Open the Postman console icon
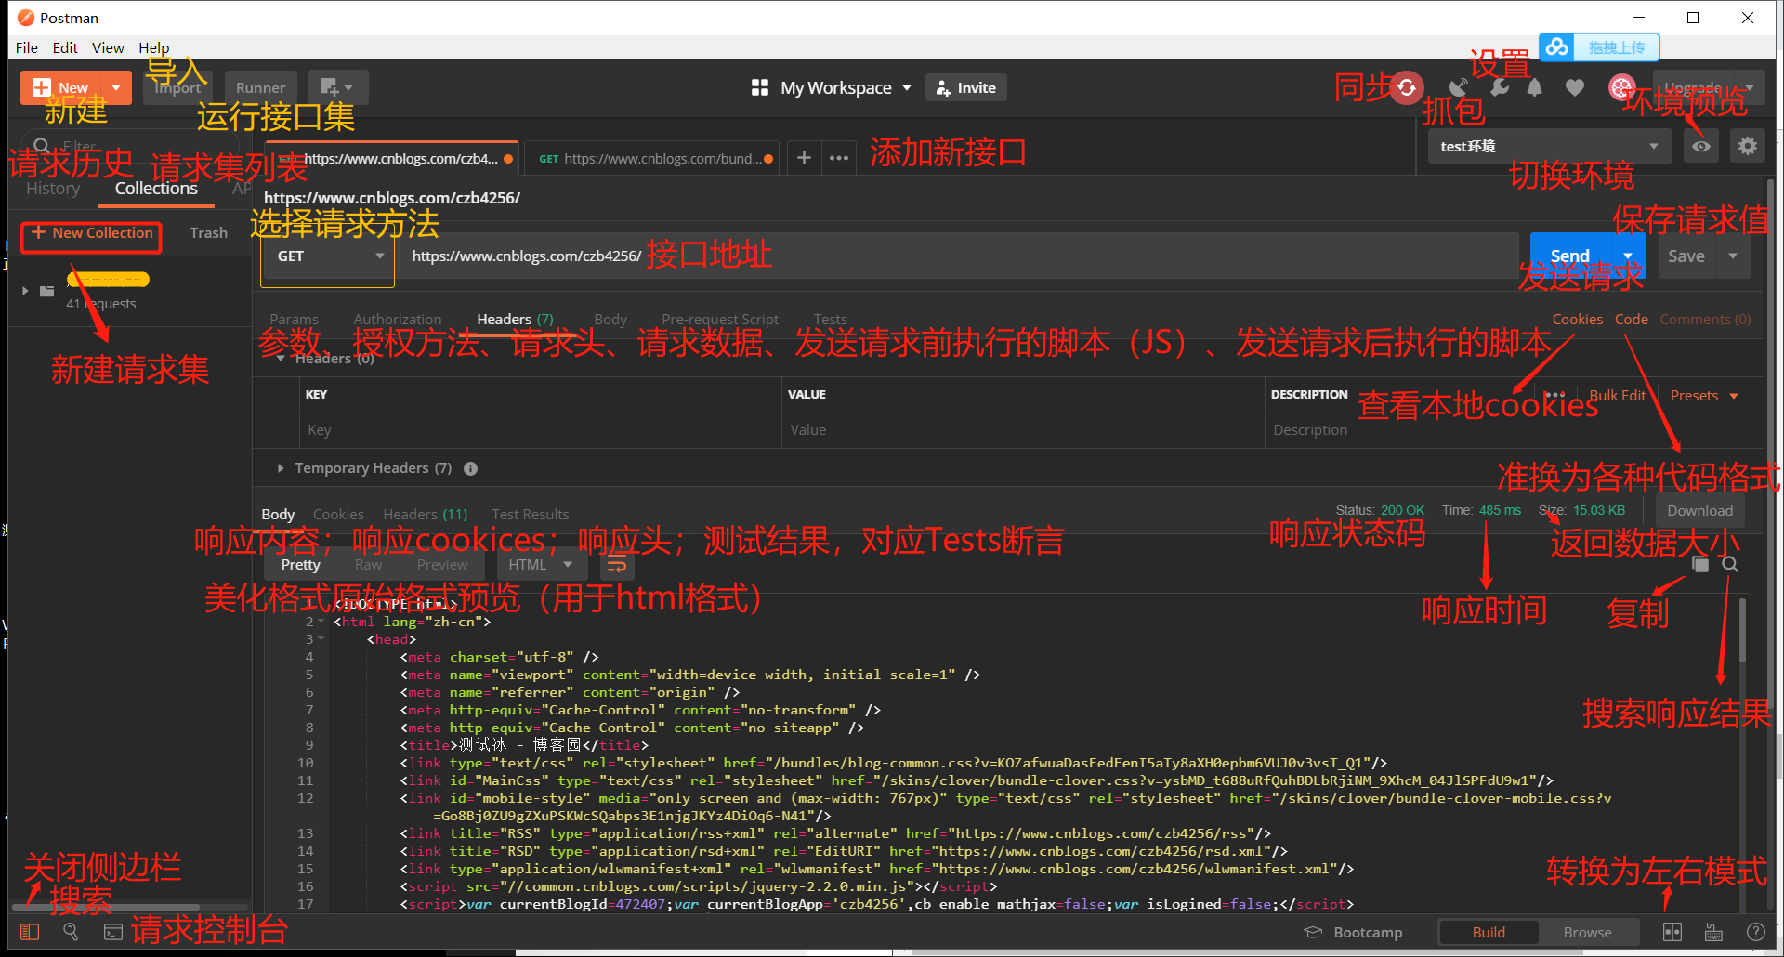This screenshot has width=1784, height=957. (113, 931)
